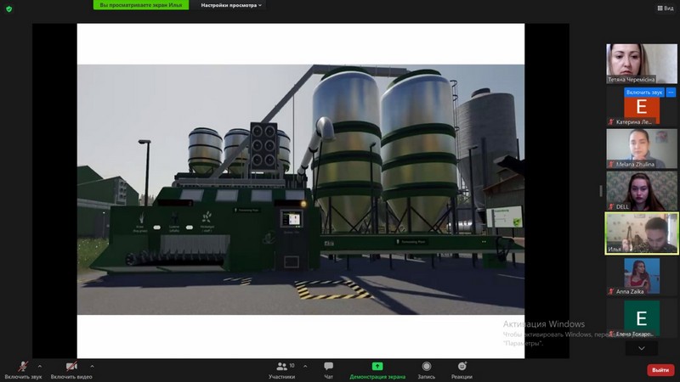Select Елена Токаре participant tile
Image resolution: width=680 pixels, height=382 pixels.
(x=642, y=318)
